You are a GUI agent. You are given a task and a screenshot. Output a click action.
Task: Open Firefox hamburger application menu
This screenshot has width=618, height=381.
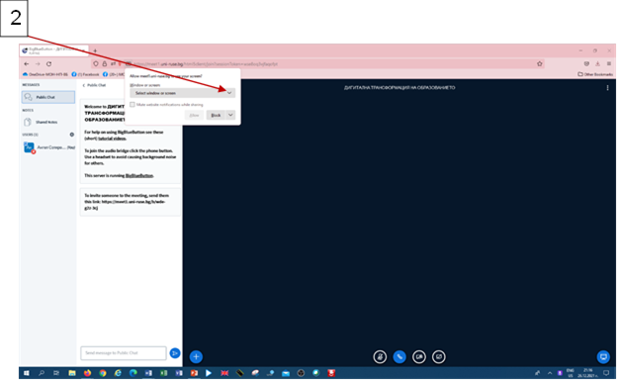click(609, 64)
